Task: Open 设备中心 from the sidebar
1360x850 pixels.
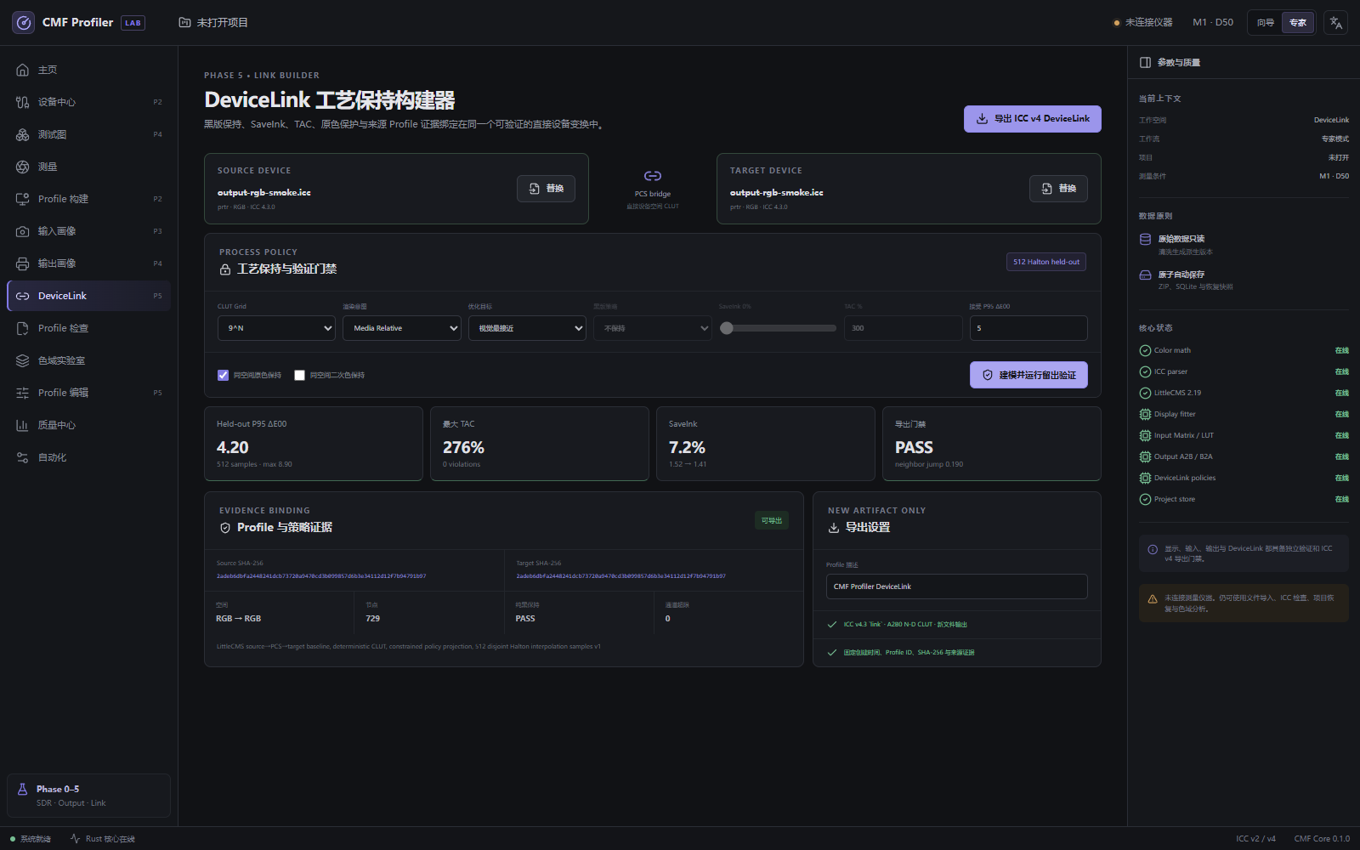Action: coord(88,102)
